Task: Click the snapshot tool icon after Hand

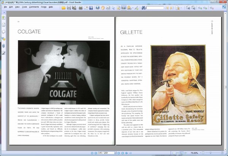Action: (x=108, y=8)
